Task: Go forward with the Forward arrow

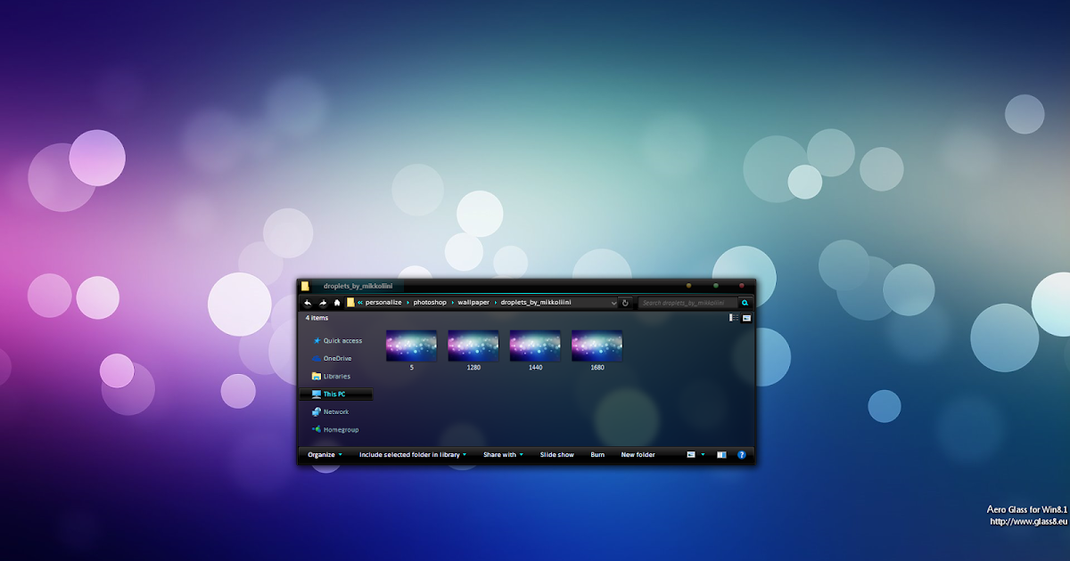Action: click(323, 303)
